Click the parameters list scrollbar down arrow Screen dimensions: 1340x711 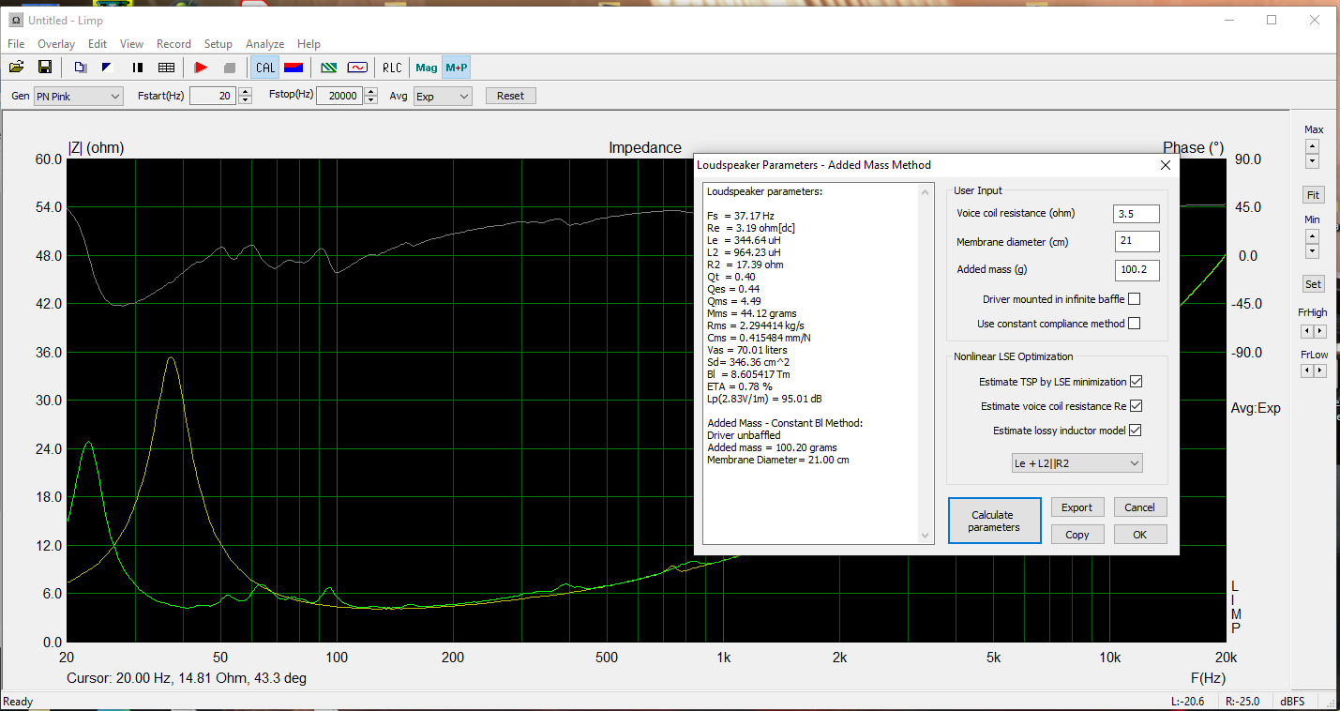click(926, 536)
